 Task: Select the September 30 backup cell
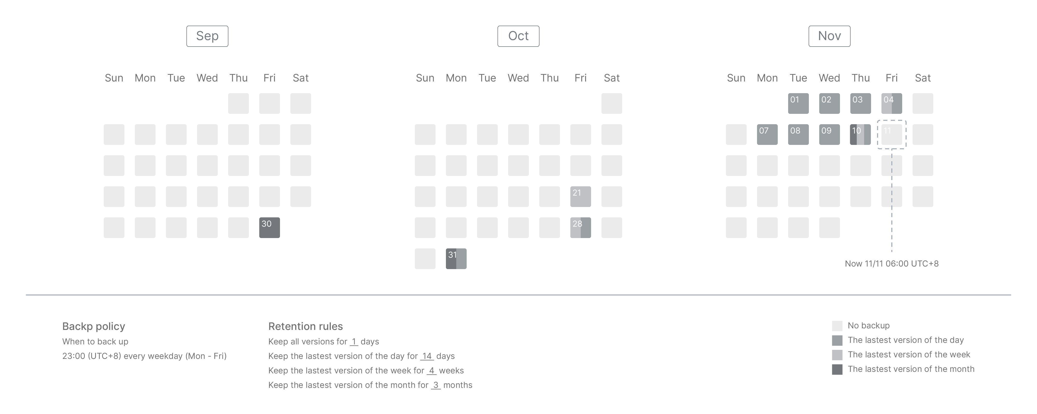[x=269, y=227]
